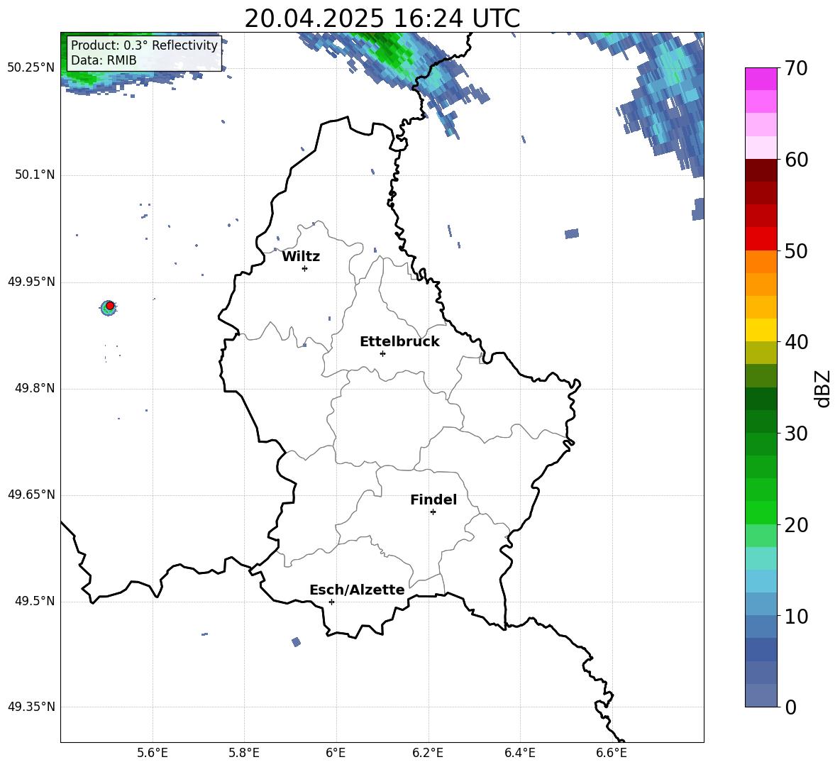Click the Findel cross marker
Screen dimensions: 840x767
433,512
